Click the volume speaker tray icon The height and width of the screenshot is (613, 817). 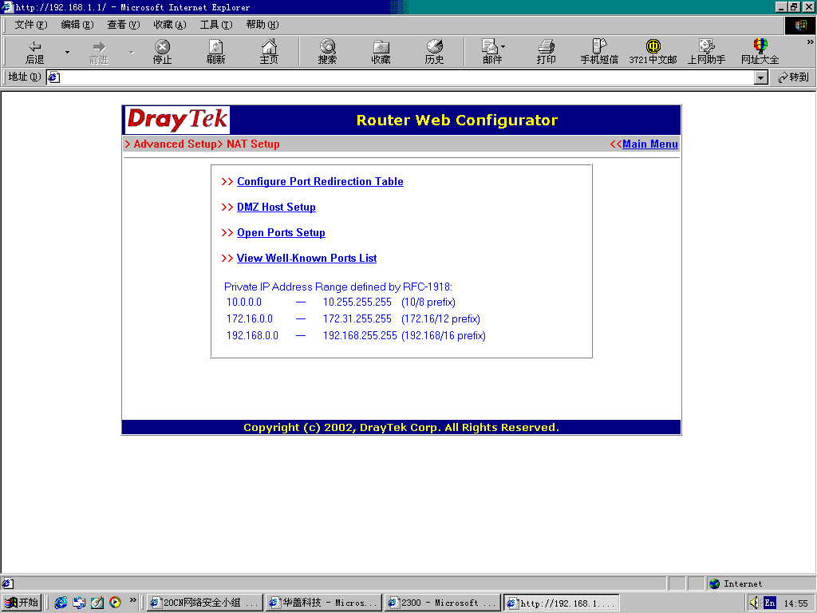pyautogui.click(x=754, y=603)
